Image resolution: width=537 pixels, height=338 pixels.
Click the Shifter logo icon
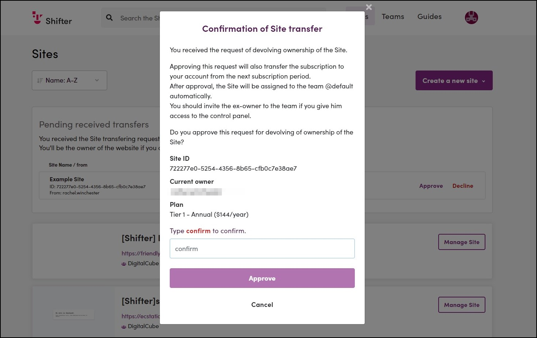tap(37, 18)
